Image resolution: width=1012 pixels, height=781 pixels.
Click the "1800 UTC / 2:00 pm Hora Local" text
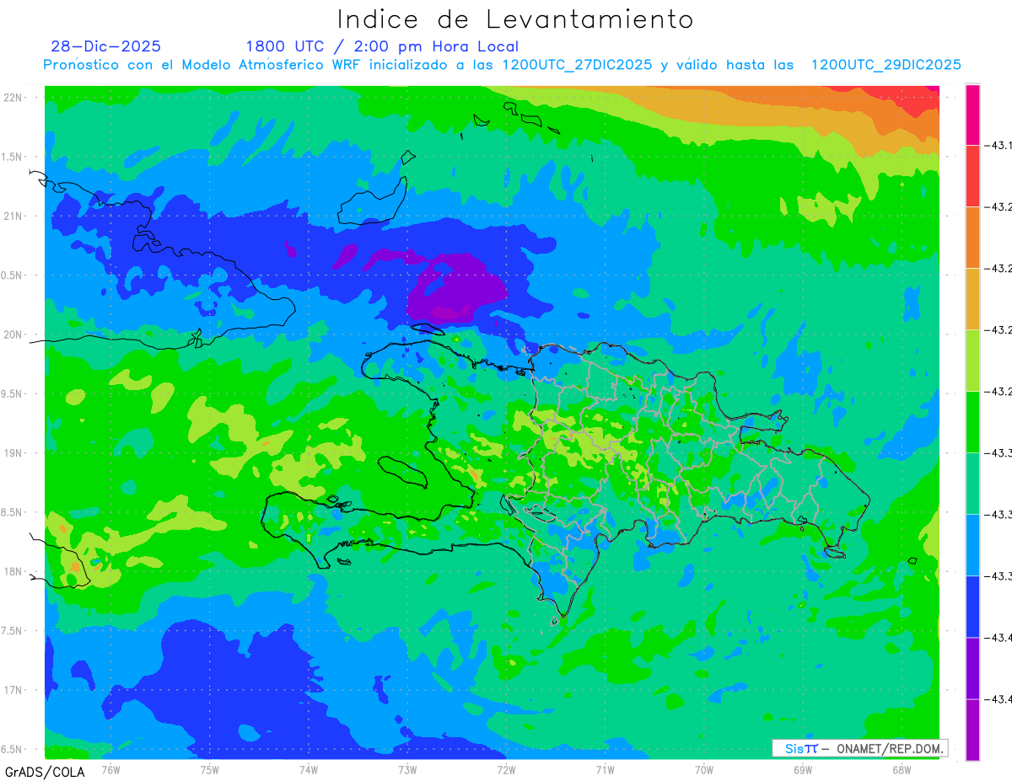click(x=382, y=46)
